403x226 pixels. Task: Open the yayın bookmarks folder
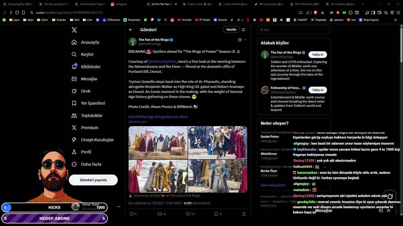[x=14, y=20]
